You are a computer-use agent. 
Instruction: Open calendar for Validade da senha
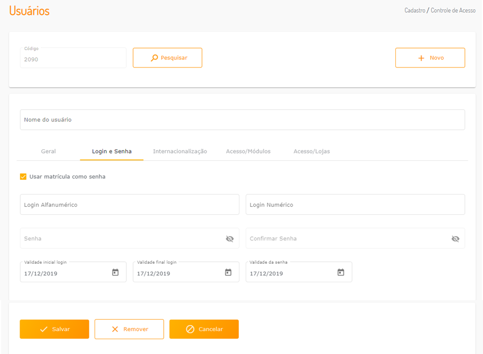[341, 272]
